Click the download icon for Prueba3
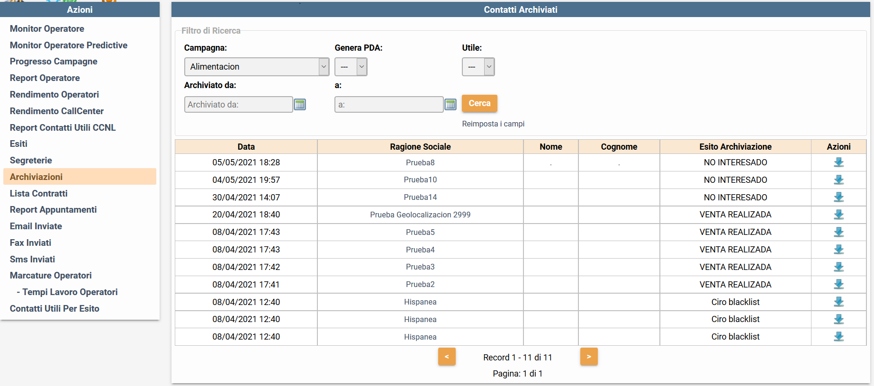Screen dimensions: 874x386 (838, 267)
